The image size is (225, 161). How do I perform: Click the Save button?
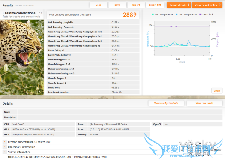tap(117, 5)
